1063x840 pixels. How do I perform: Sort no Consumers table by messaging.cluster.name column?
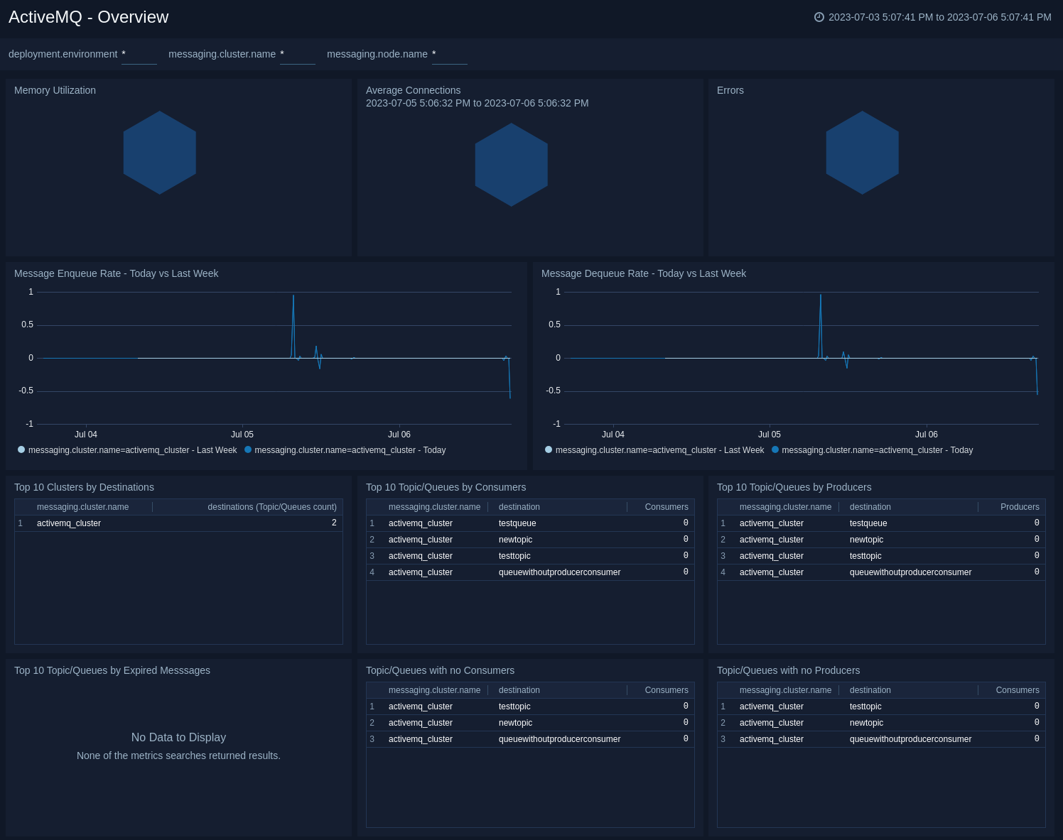[435, 690]
